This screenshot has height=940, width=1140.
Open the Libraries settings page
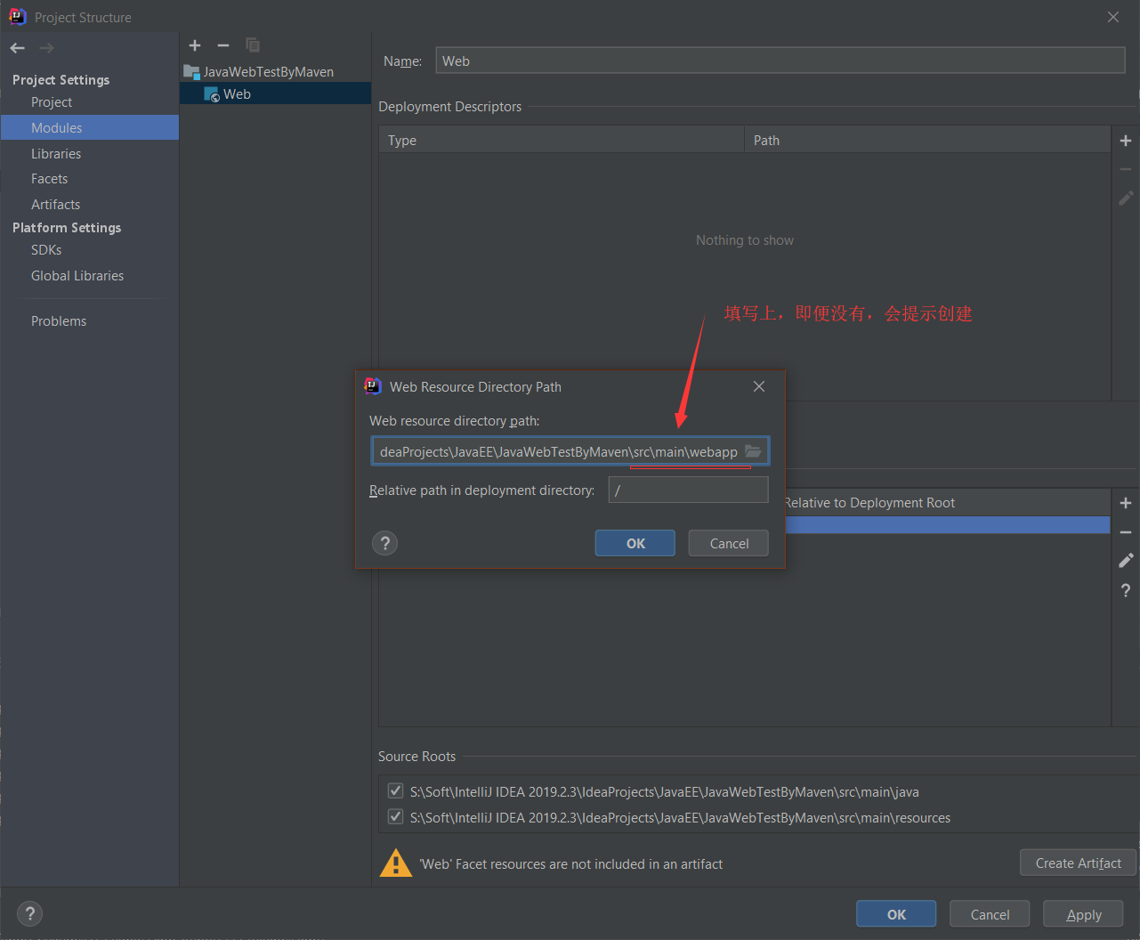(56, 153)
